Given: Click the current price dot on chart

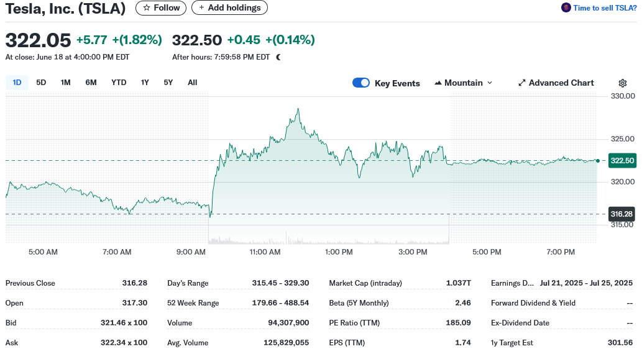Looking at the screenshot, I should click(598, 161).
